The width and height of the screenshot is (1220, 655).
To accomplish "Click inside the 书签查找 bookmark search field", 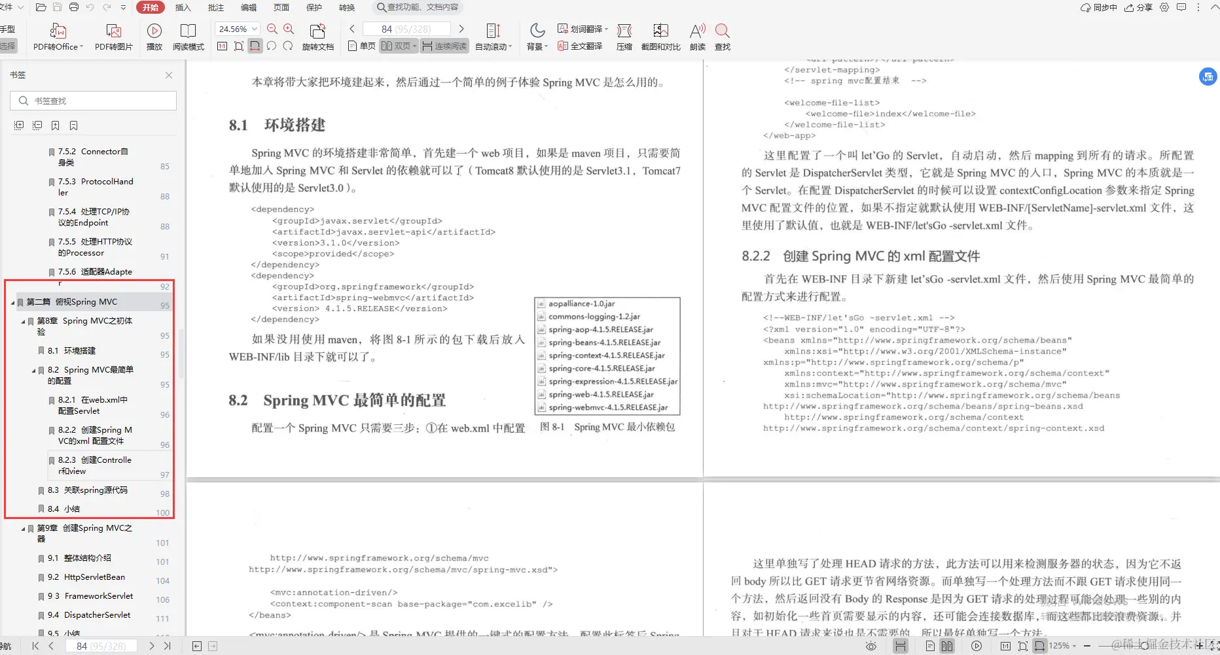I will click(x=92, y=100).
